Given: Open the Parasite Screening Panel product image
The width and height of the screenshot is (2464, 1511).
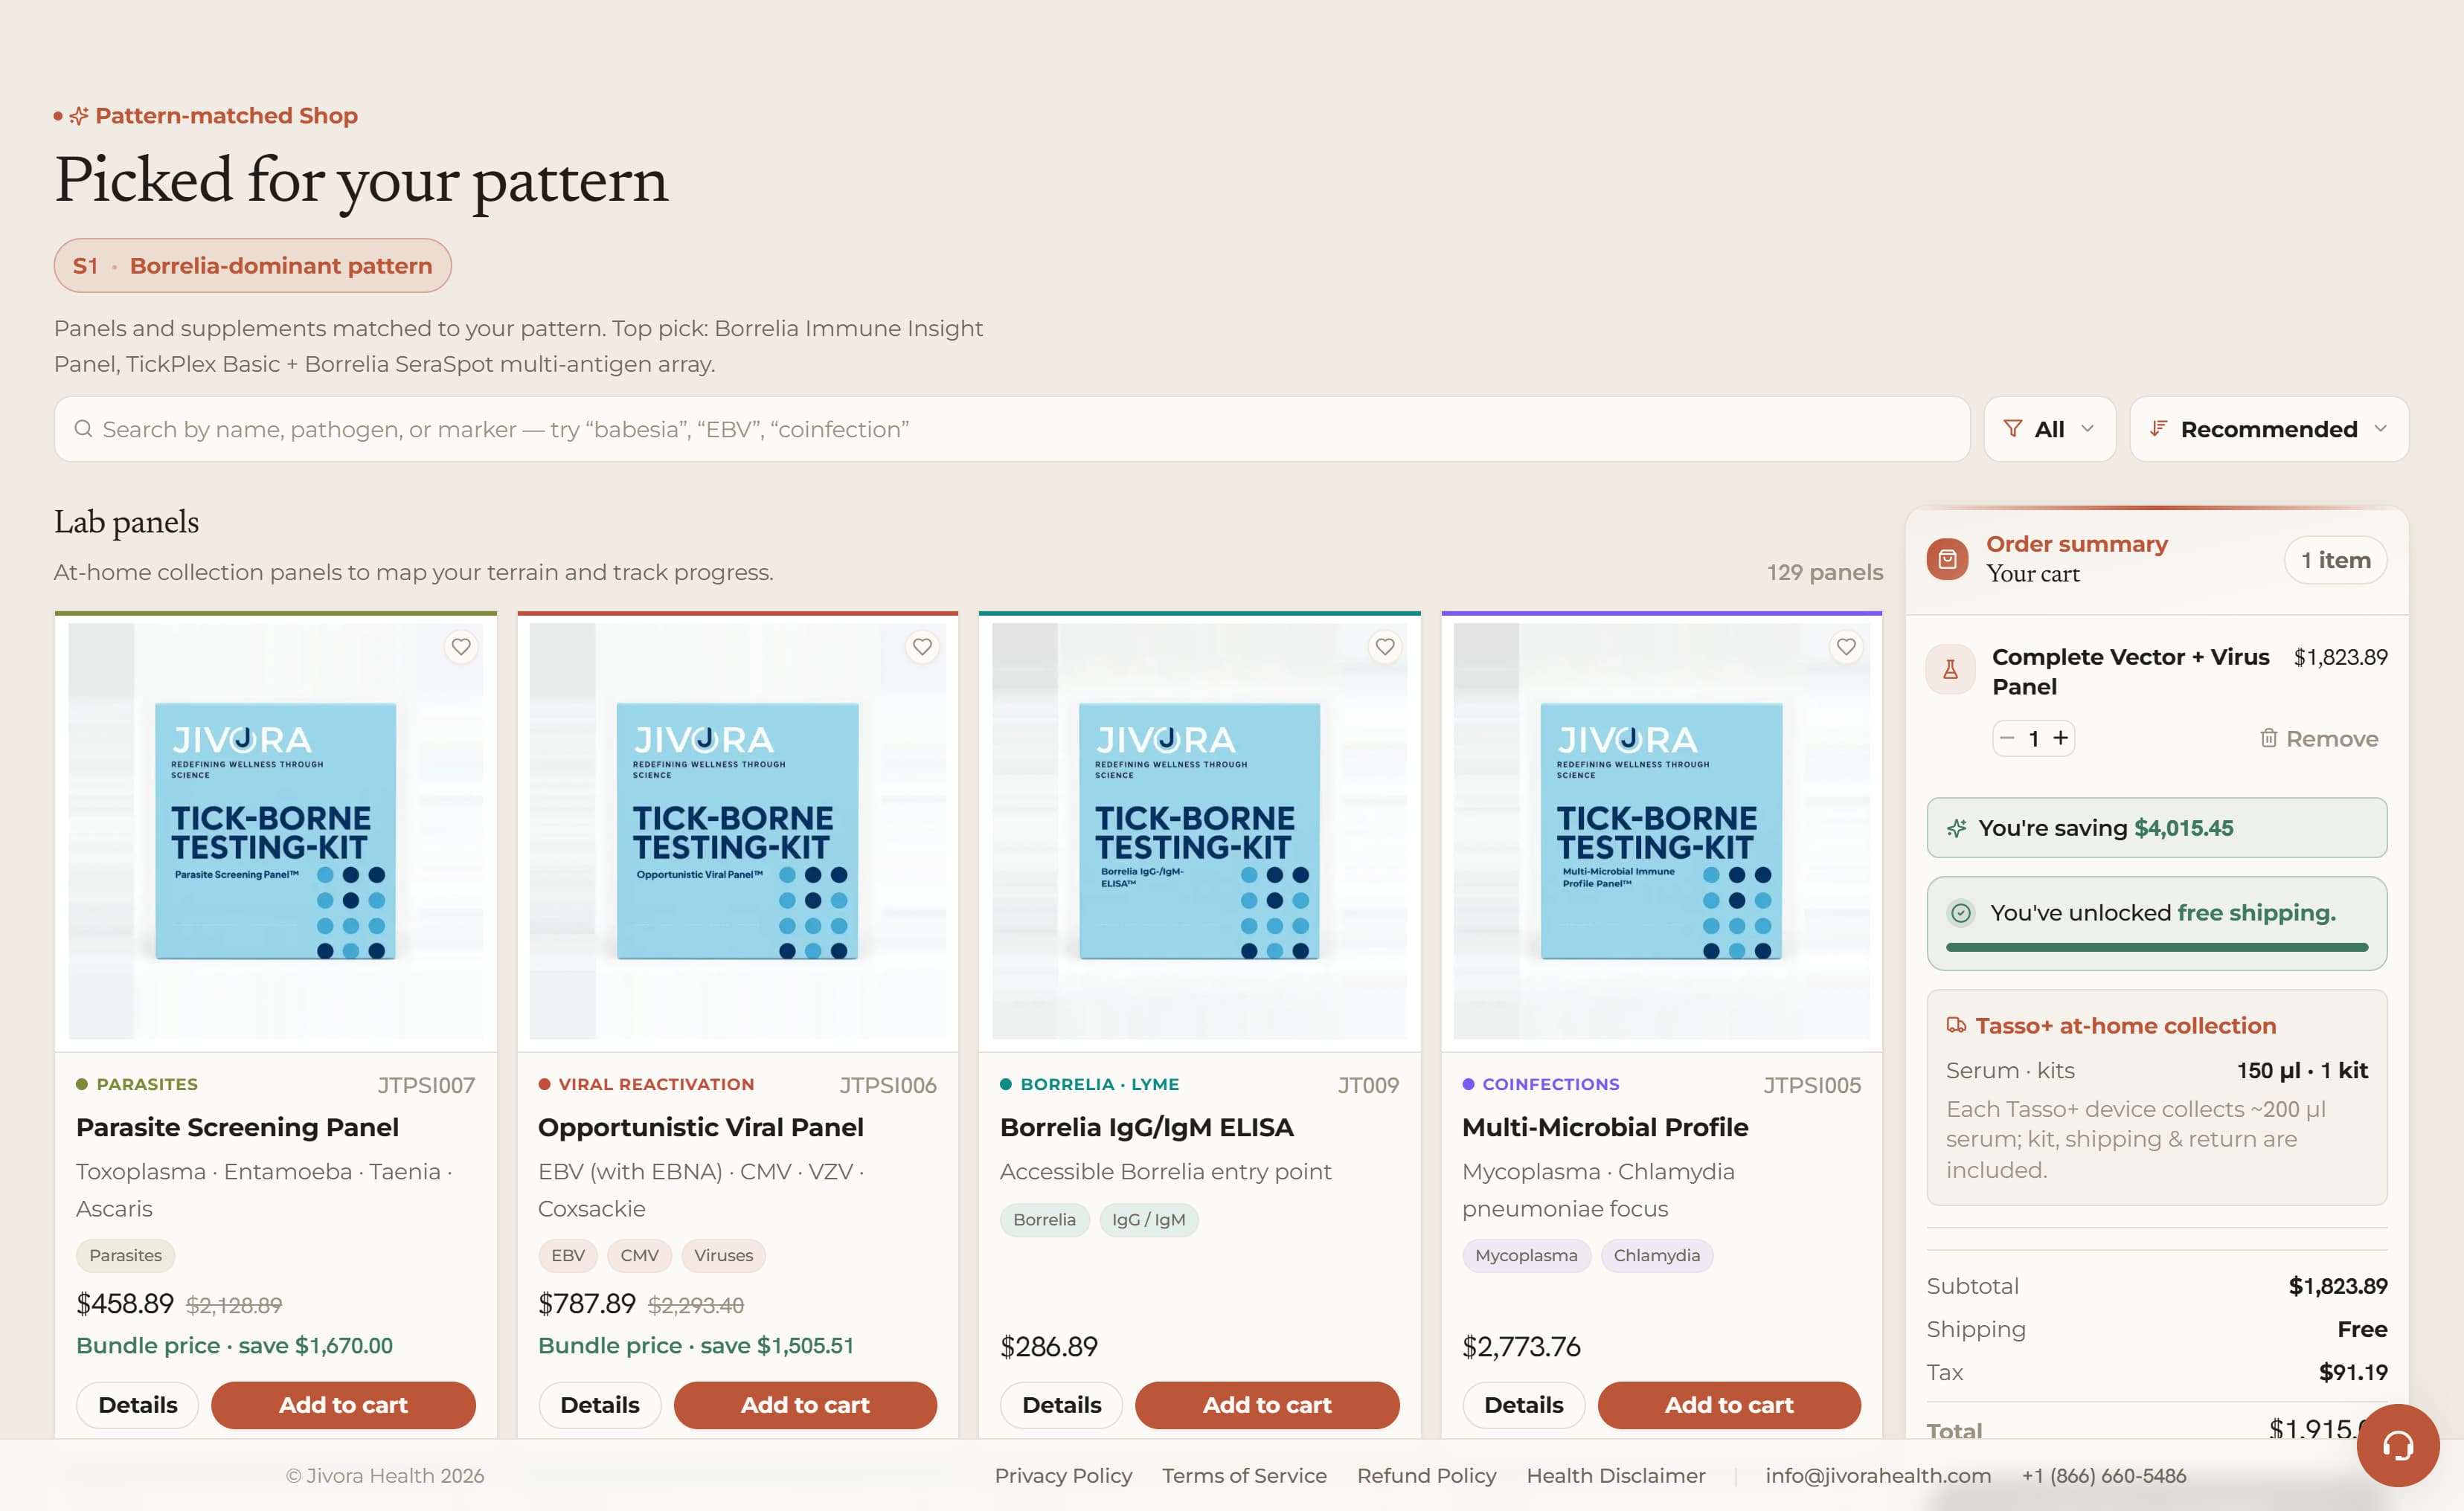Looking at the screenshot, I should coord(276,831).
